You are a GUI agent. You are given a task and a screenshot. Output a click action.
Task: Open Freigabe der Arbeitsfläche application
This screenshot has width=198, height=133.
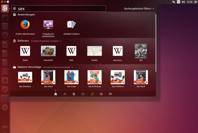[x=48, y=28]
